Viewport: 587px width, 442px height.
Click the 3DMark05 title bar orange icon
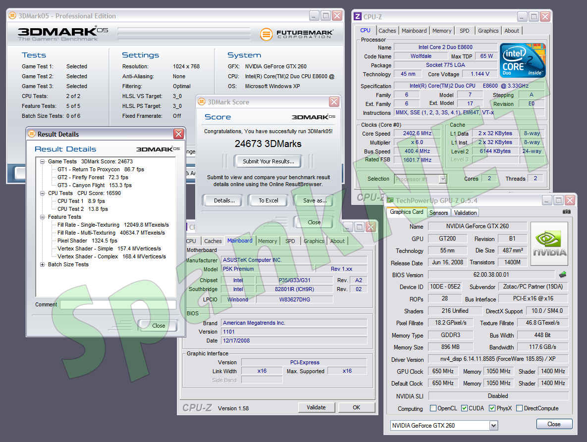12,16
